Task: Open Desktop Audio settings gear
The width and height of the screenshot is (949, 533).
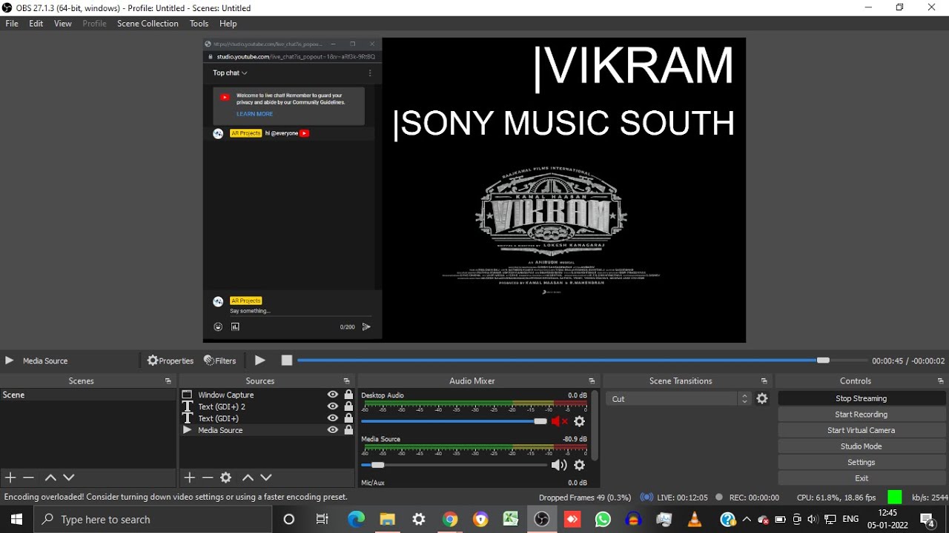Action: coord(580,421)
